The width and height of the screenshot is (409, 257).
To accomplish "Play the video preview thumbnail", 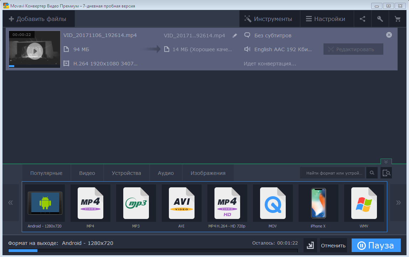I will click(35, 51).
